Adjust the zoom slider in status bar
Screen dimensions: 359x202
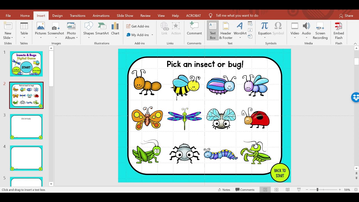pos(317,190)
